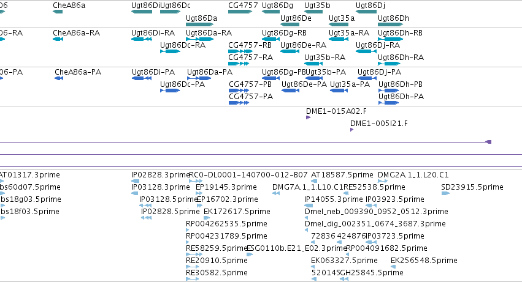Select the Ugt86Dc gene label

pyautogui.click(x=175, y=6)
